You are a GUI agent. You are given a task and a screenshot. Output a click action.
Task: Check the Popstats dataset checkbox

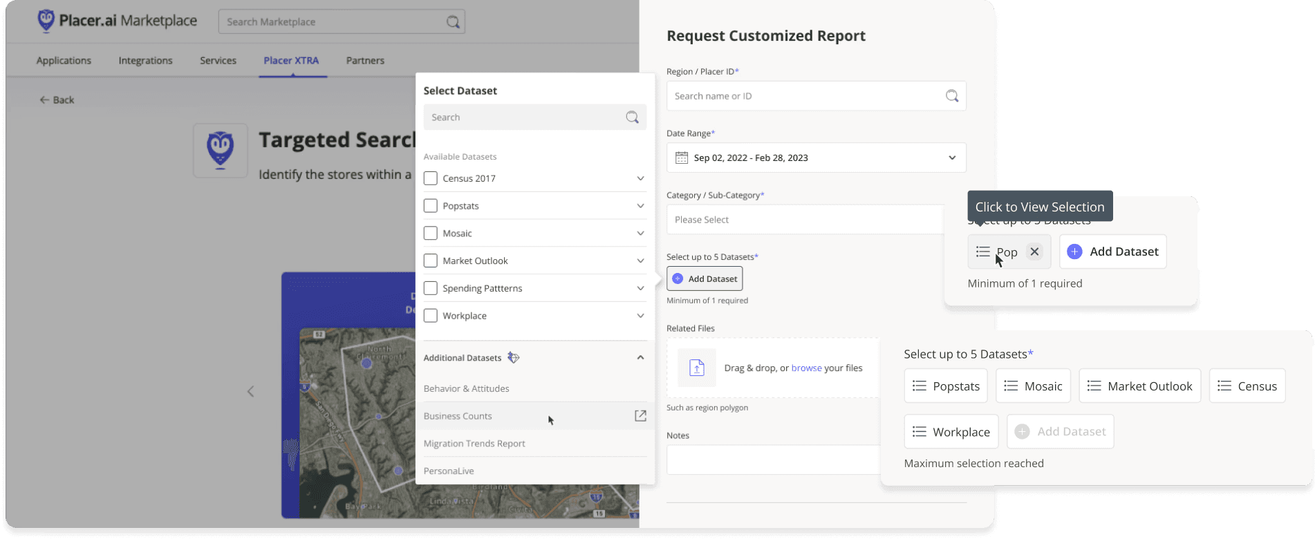[x=430, y=206]
